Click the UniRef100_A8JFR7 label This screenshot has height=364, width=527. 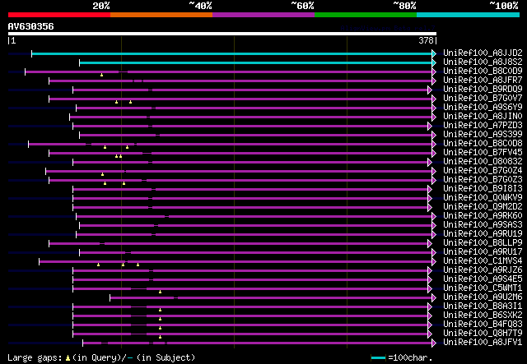click(483, 81)
